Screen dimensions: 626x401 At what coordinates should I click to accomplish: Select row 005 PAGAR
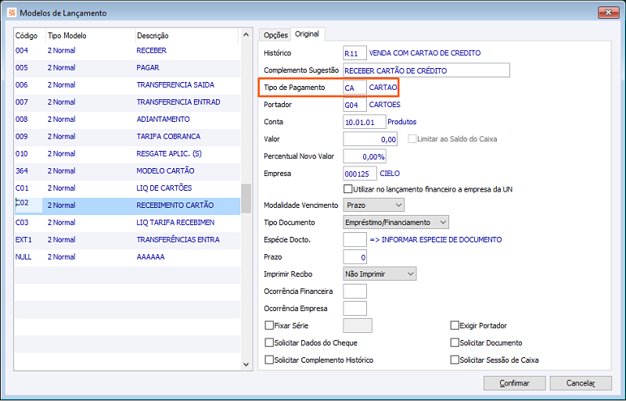[128, 68]
